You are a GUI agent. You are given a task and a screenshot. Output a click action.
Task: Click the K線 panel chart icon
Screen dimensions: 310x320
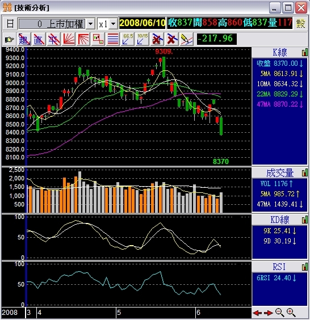pos(305,52)
